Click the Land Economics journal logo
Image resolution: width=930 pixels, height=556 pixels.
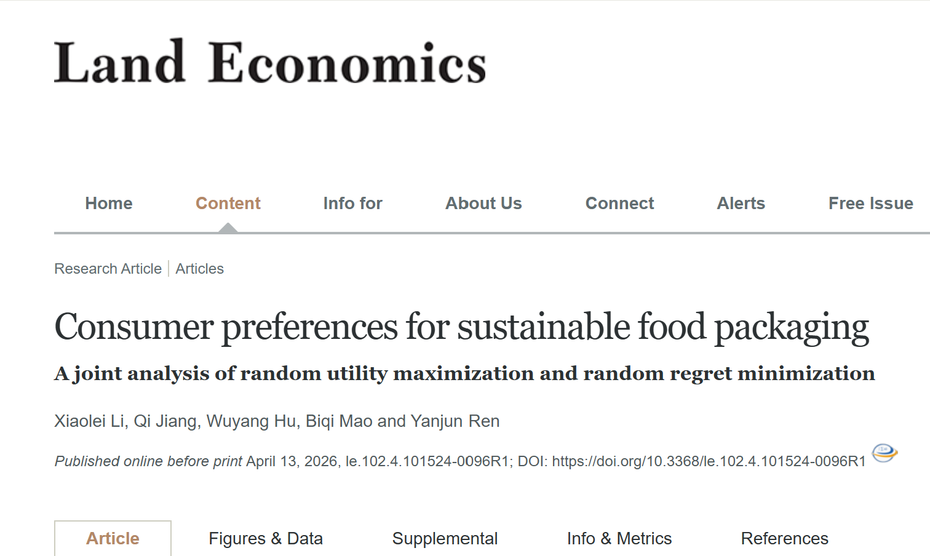270,62
